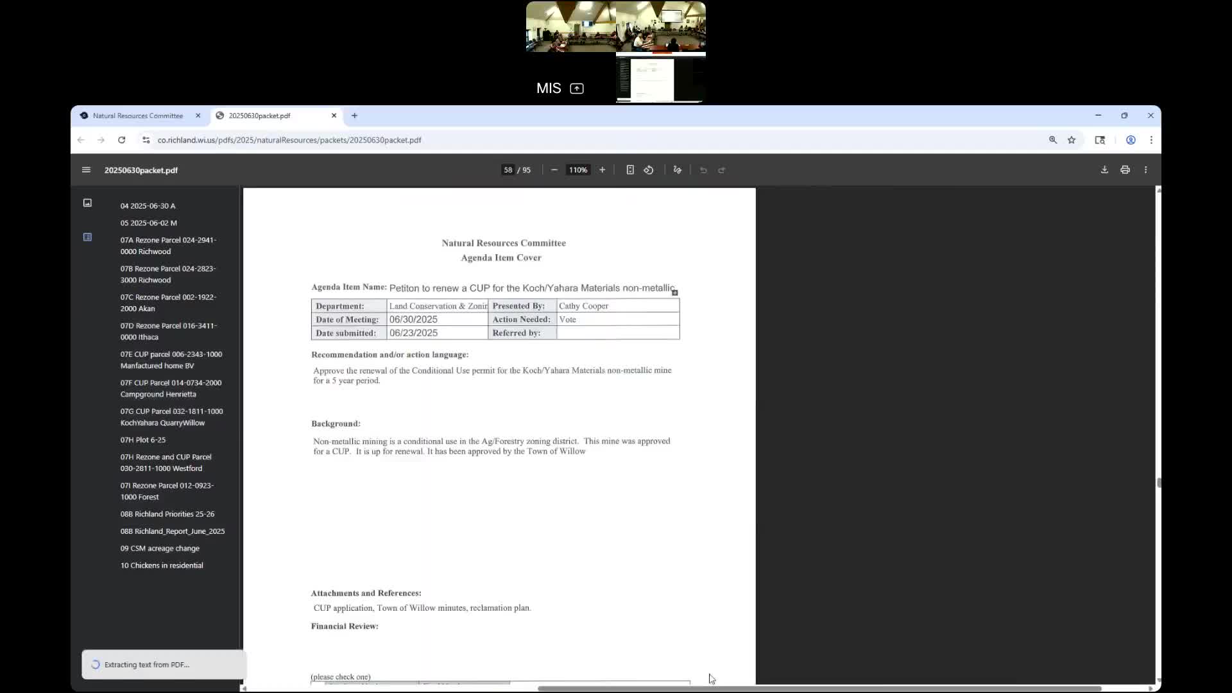Toggle the PDF sidebar with the menu icon
Viewport: 1232px width, 693px height.
pyautogui.click(x=86, y=170)
